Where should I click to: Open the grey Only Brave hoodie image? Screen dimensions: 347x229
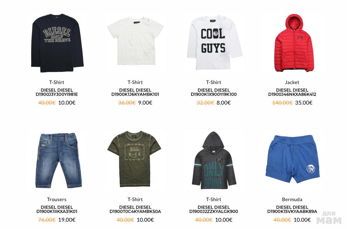214,160
